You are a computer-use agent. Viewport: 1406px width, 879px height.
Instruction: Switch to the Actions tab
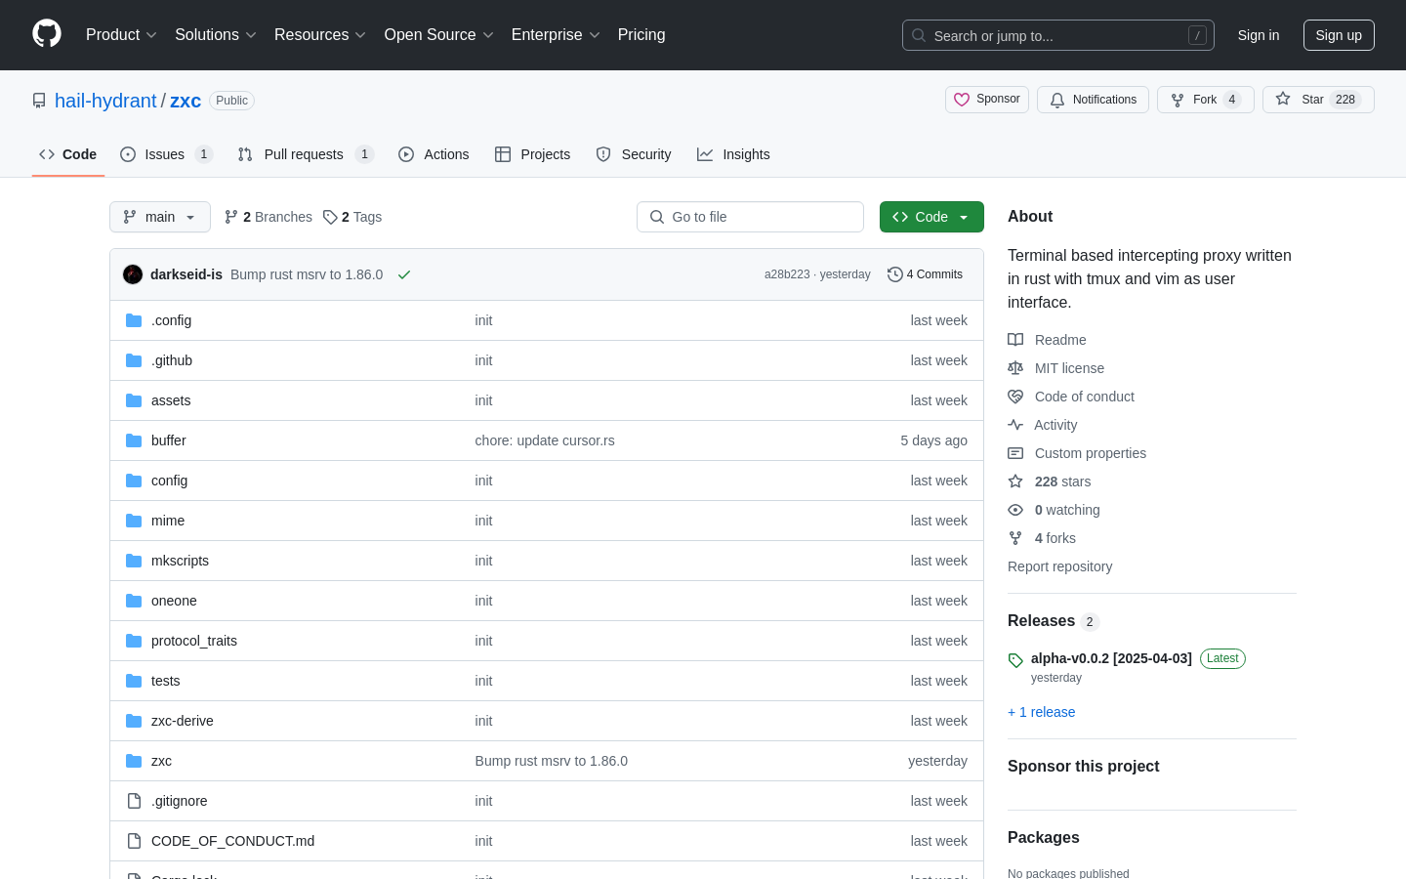point(434,154)
